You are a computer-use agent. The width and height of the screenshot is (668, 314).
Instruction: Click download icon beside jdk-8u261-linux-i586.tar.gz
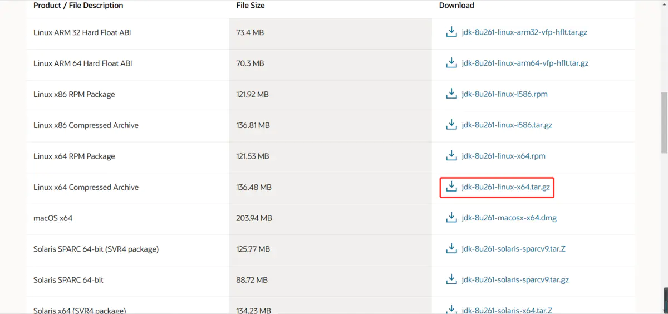[x=451, y=125]
